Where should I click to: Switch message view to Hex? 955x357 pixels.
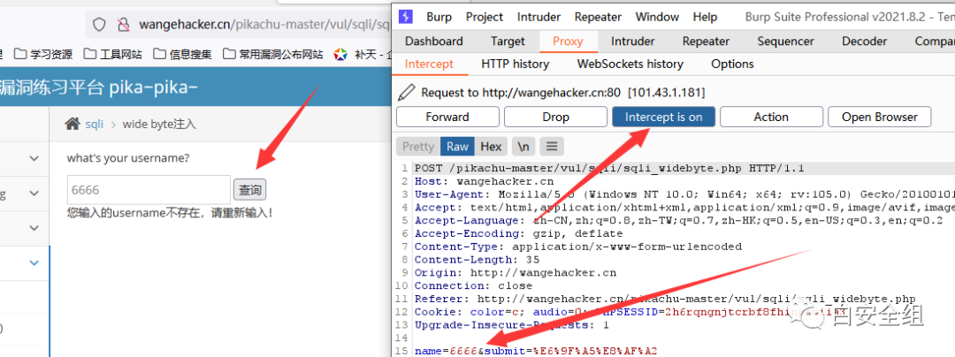click(x=491, y=147)
